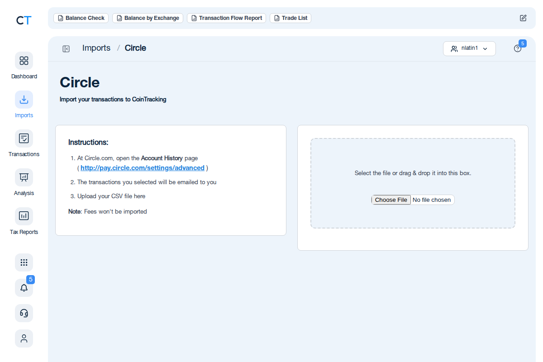Click the Circle page heading
The image size is (543, 362).
coord(80,82)
